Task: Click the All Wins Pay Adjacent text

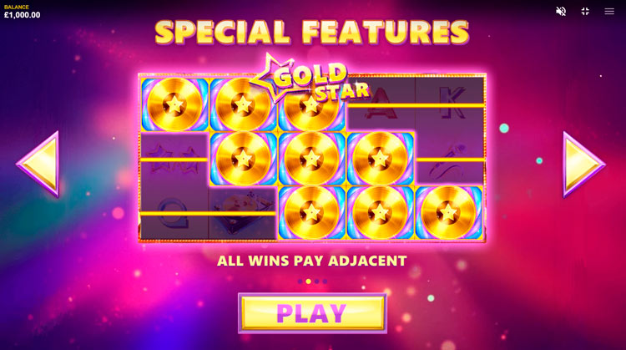Action: tap(312, 261)
